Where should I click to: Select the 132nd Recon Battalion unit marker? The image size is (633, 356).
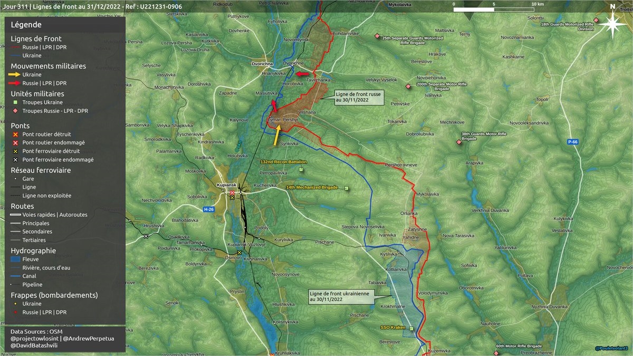(301, 169)
